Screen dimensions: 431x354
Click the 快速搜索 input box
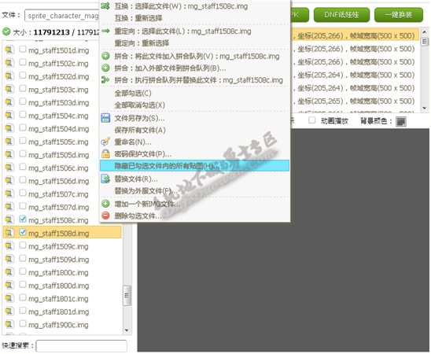(81, 346)
